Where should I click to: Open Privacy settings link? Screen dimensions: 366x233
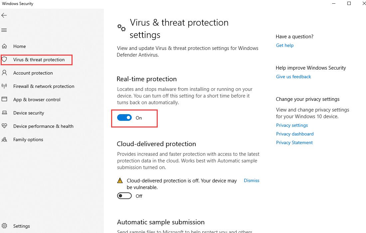click(292, 125)
